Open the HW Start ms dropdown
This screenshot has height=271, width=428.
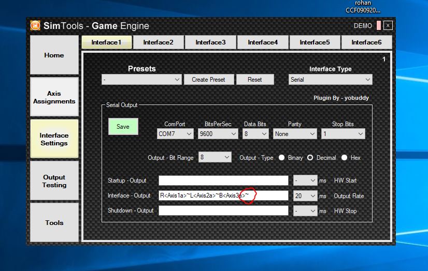click(305, 180)
